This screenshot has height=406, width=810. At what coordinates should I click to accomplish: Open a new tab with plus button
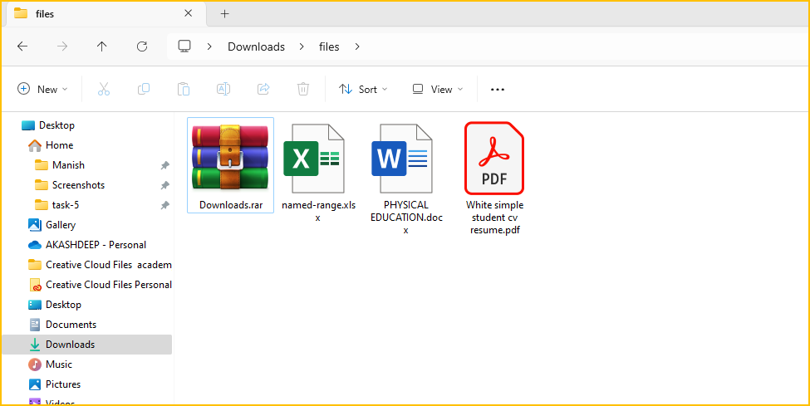[224, 13]
